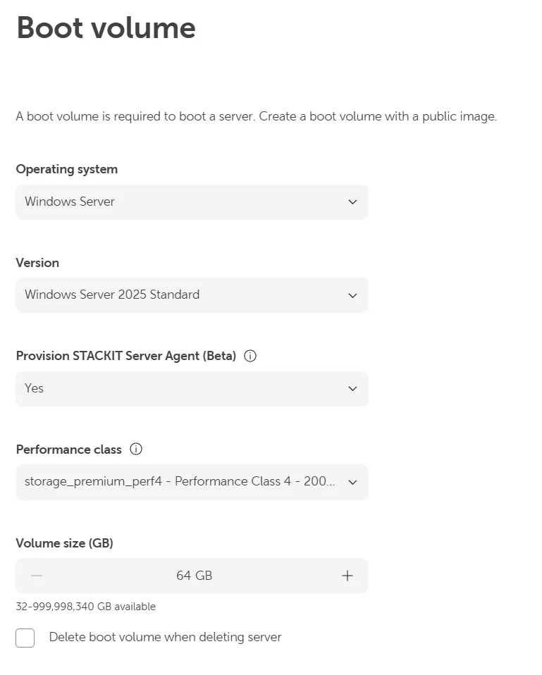This screenshot has height=675, width=542.
Task: Click the Performance class dropdown chevron
Action: [352, 482]
